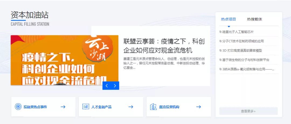Click the right arrow in 直洽投资机构 card
The height and width of the screenshot is (124, 291).
(199, 107)
